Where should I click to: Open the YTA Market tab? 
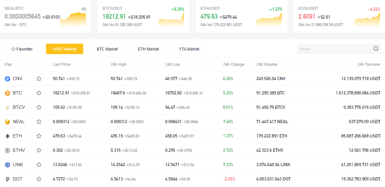tap(189, 49)
